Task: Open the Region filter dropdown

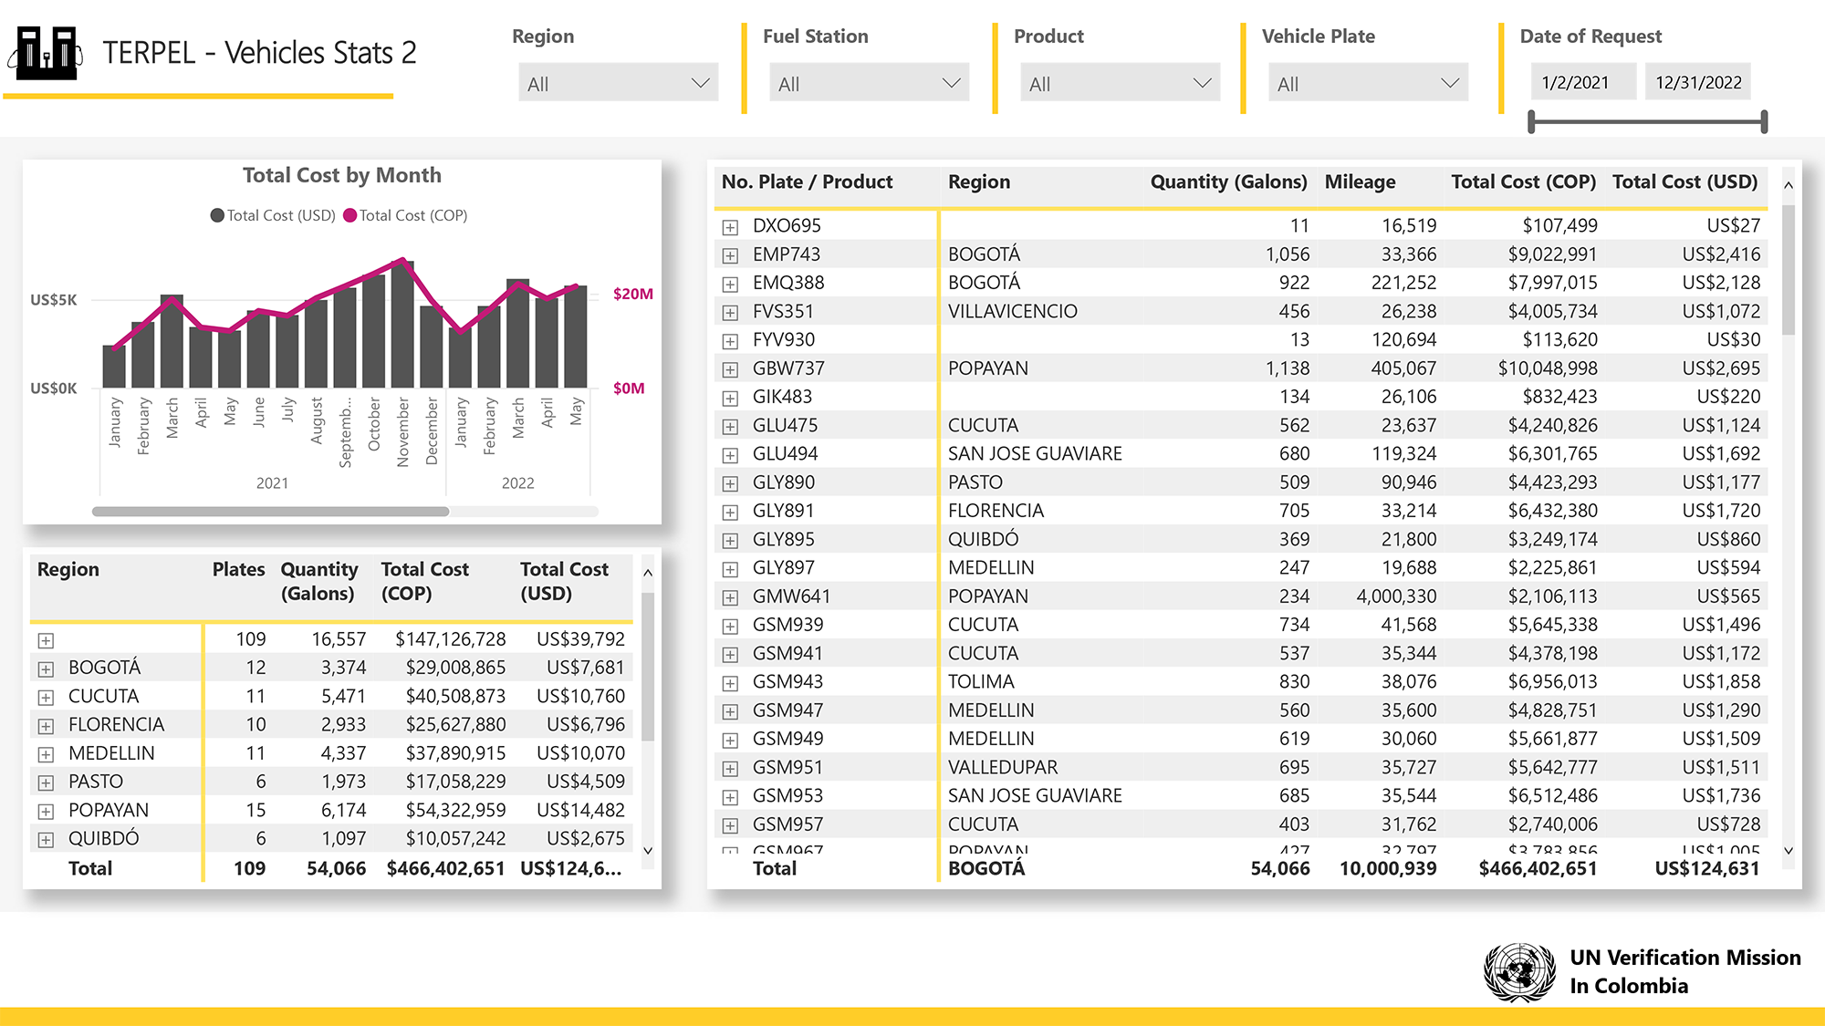Action: pyautogui.click(x=618, y=83)
